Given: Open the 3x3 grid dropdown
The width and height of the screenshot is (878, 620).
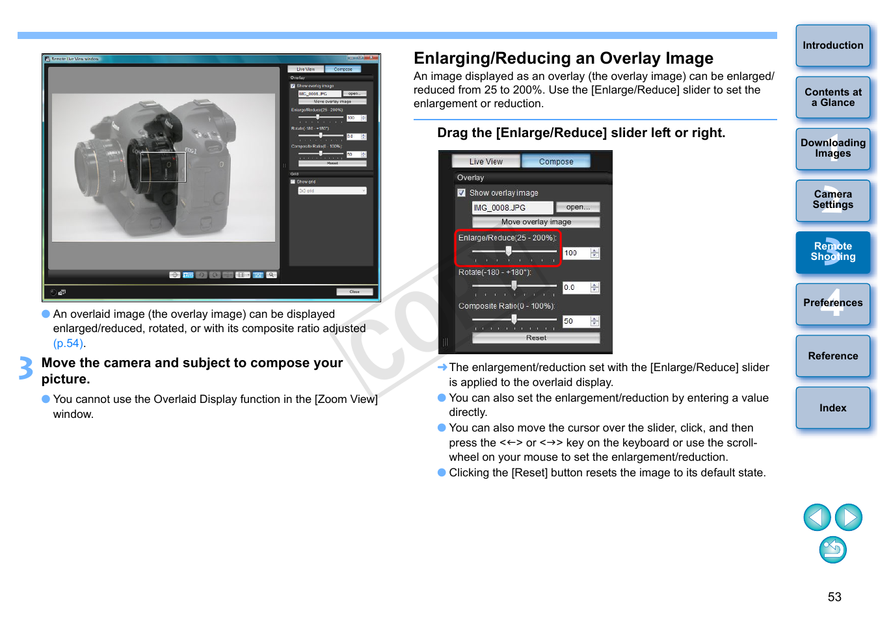Looking at the screenshot, I should 332,190.
